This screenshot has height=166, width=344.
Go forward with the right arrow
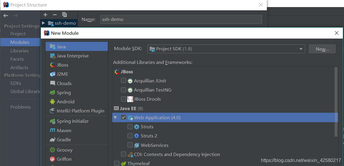point(15,16)
